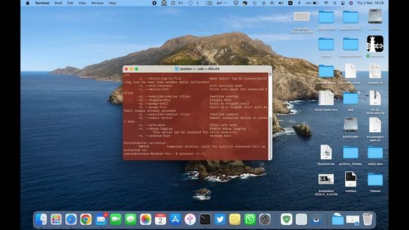Select the Phoenix6.ipa file on desktop
409x230 pixels.
[326, 155]
